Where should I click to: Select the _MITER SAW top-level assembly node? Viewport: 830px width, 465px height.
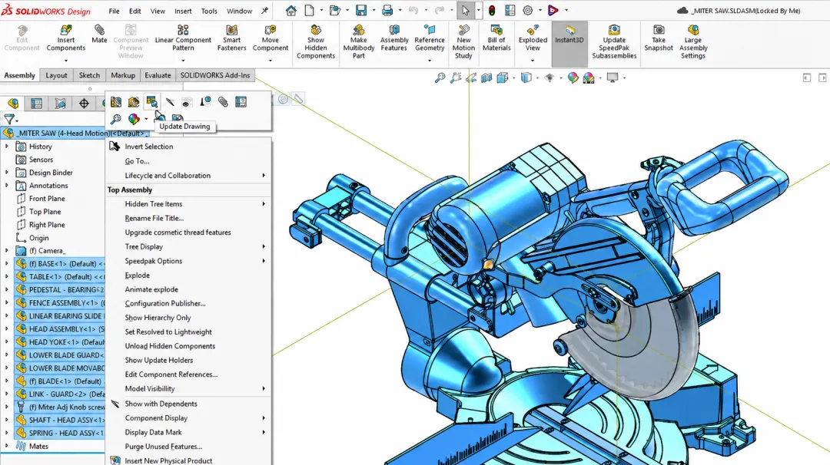[x=74, y=134]
